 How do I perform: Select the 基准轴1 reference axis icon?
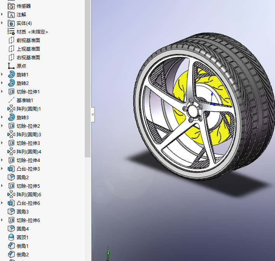point(11,100)
